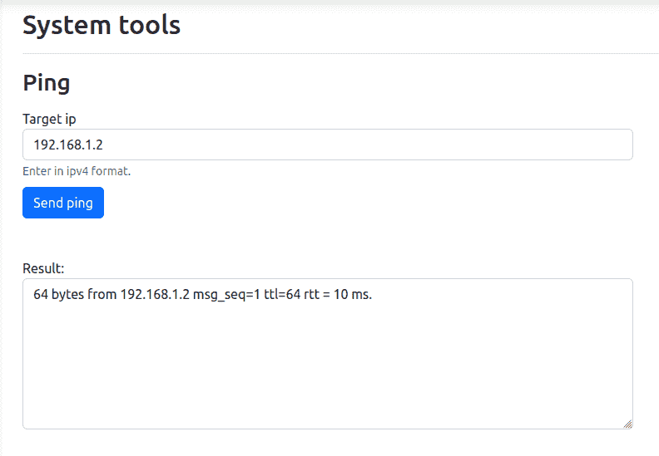Click the 192.168.1.2 text in Target ip field
The height and width of the screenshot is (456, 659).
click(x=68, y=145)
